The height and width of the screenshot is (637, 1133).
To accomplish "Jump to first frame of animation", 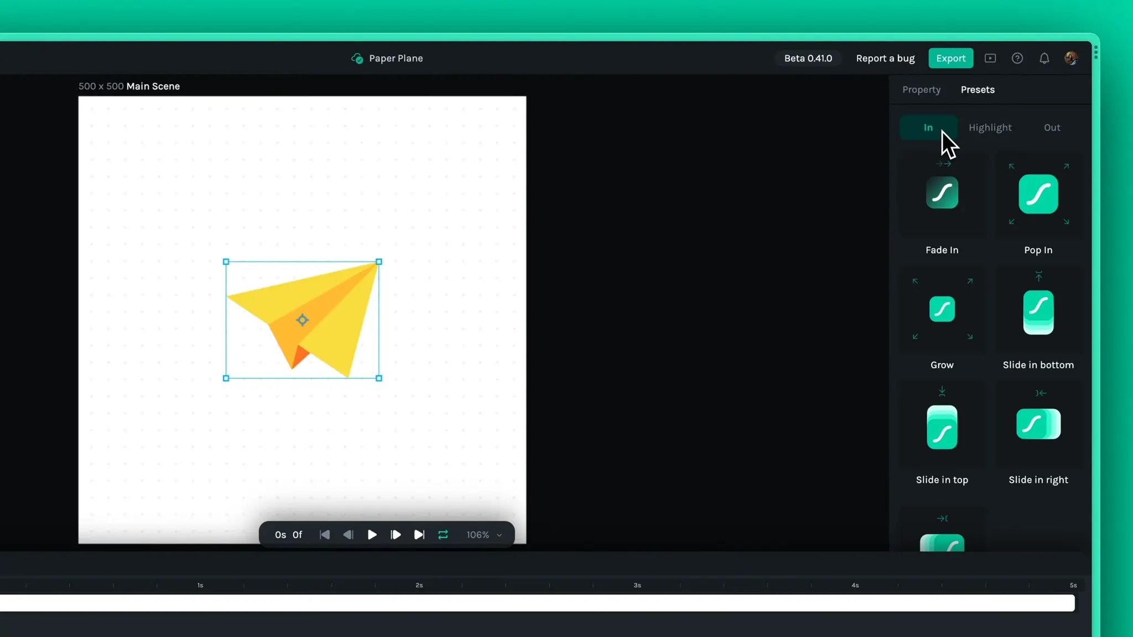I will [x=325, y=535].
